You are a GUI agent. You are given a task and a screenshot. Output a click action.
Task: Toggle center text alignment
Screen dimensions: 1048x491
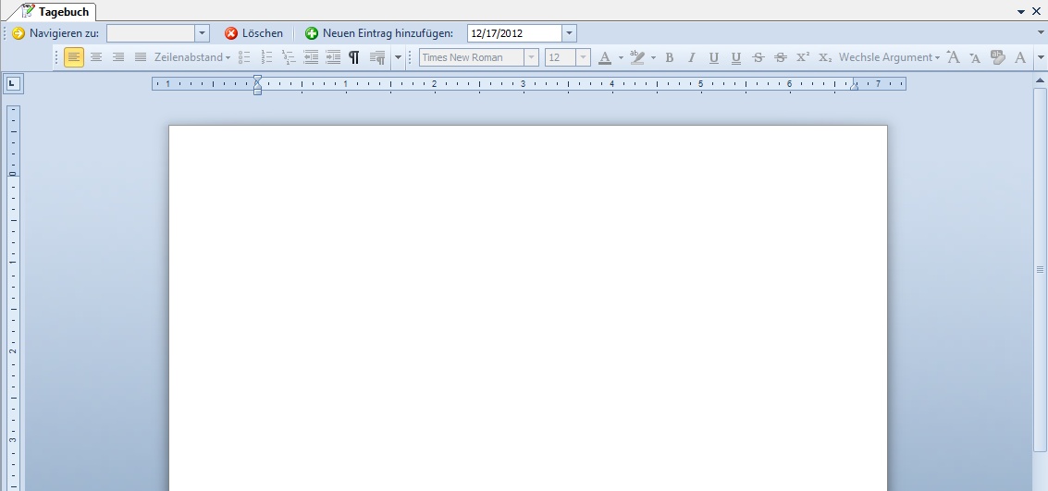click(96, 57)
